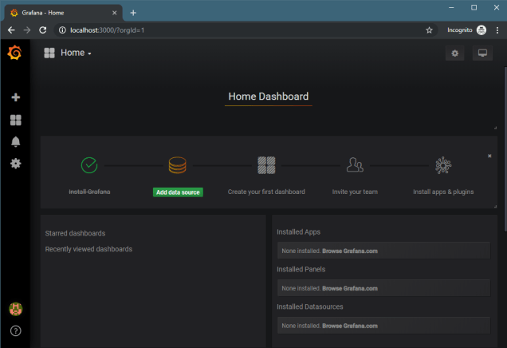This screenshot has width=507, height=348.
Task: Open the Alerting bell in the sidebar
Action: tap(15, 142)
